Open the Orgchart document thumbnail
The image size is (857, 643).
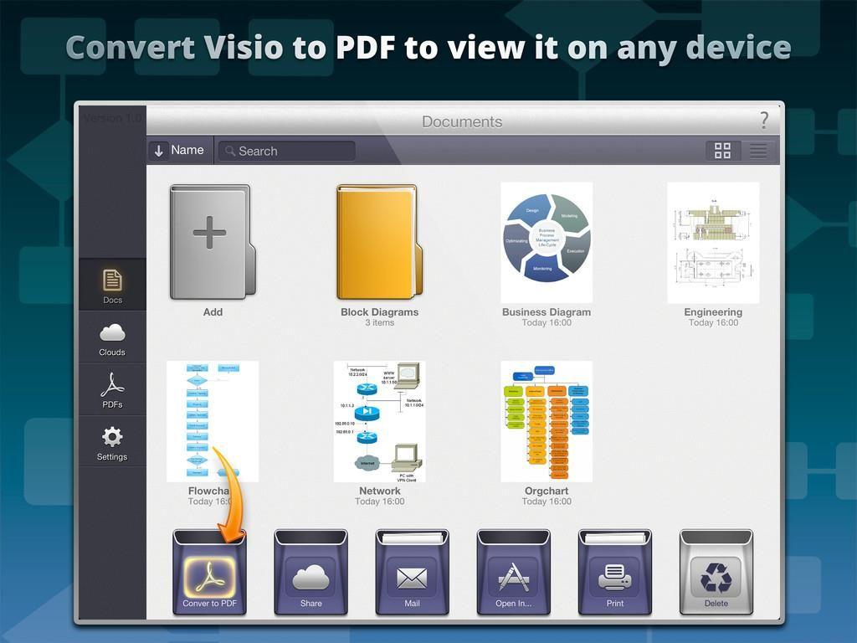coord(547,421)
